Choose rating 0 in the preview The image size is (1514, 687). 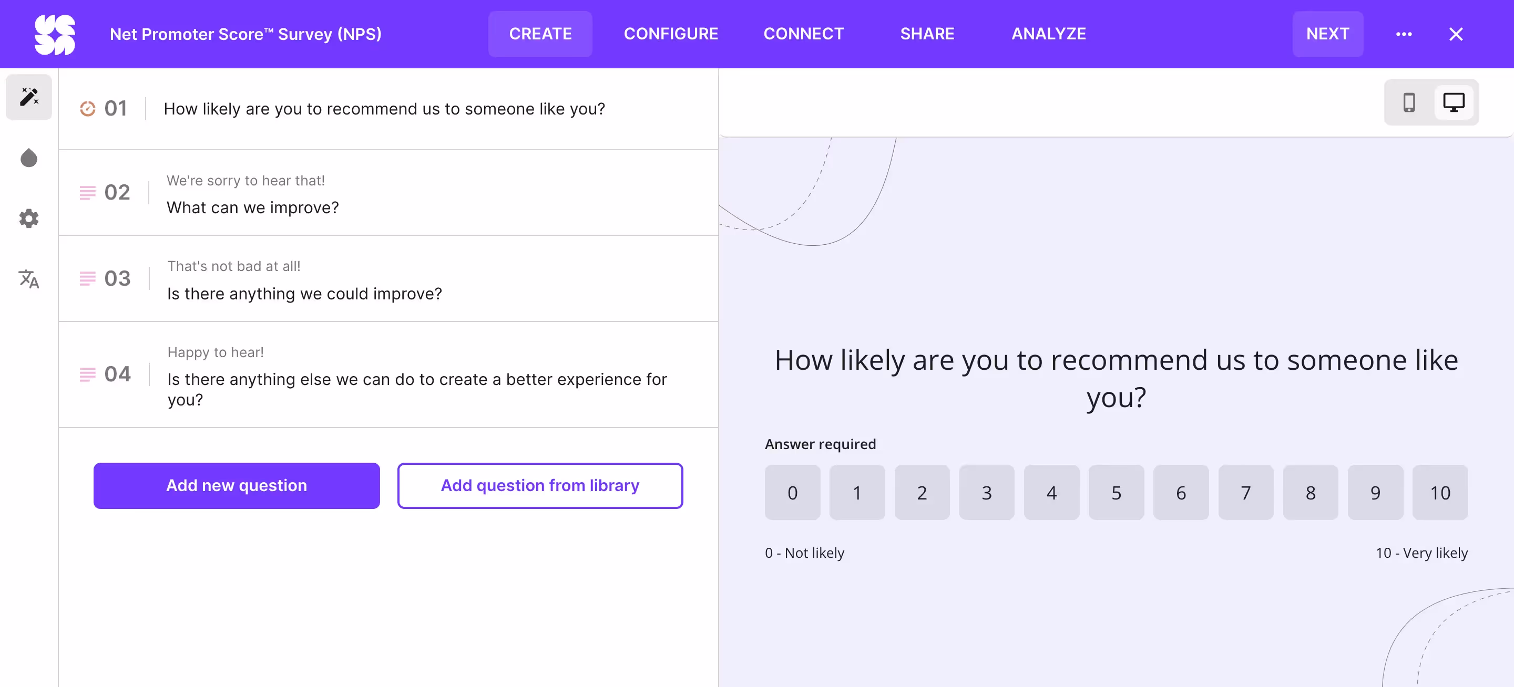pyautogui.click(x=792, y=492)
